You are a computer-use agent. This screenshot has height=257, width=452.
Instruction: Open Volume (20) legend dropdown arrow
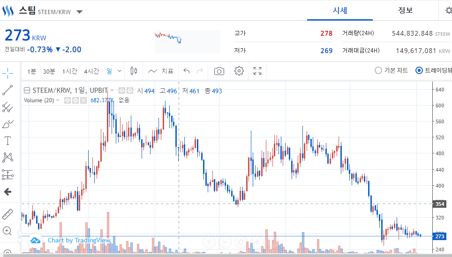[x=58, y=100]
